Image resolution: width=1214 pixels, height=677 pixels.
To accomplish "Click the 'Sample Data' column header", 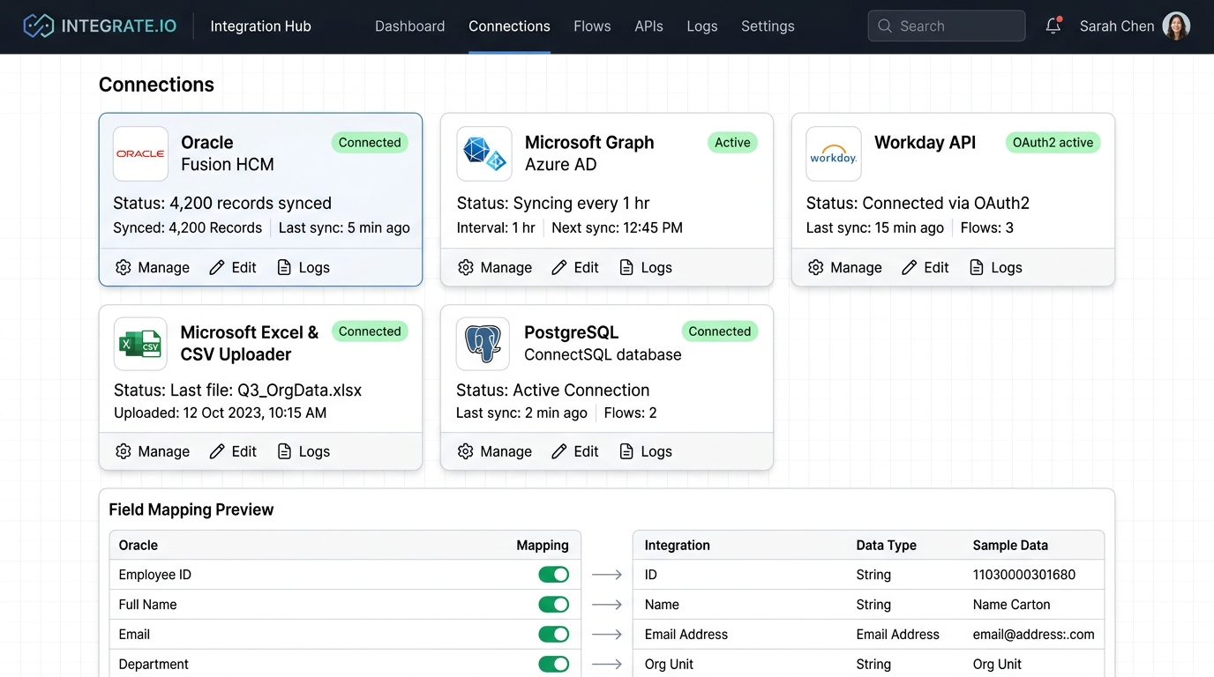I will [1010, 546].
